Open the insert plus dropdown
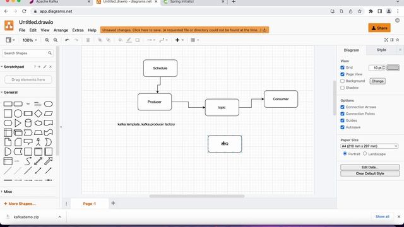404x227 pixels. 179,40
